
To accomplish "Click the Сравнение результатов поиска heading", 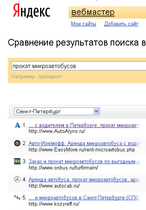I will [77, 42].
